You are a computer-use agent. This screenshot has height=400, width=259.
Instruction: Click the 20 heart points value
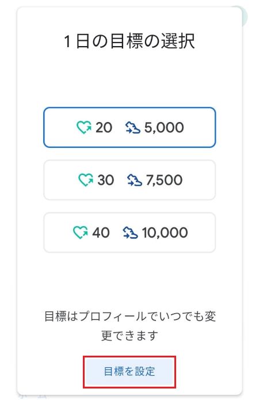pos(104,128)
